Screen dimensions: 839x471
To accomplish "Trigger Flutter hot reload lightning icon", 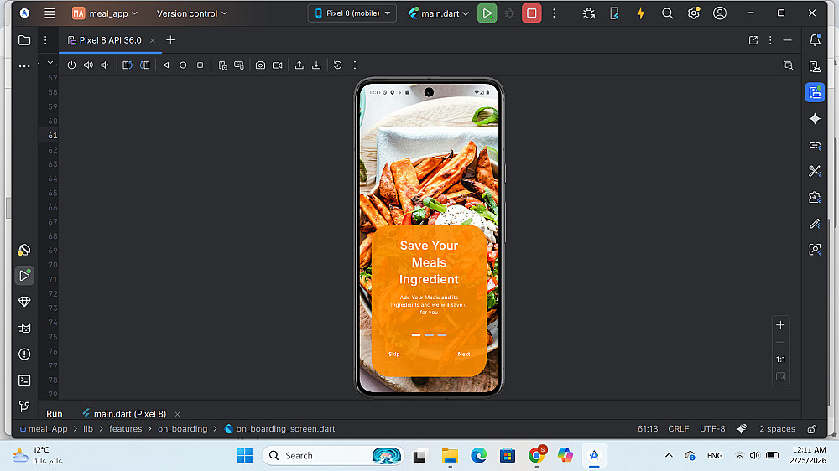I will 640,13.
